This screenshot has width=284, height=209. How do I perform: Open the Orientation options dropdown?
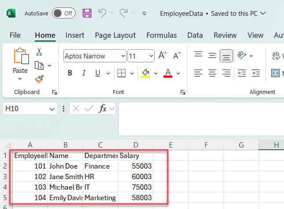tap(251, 56)
